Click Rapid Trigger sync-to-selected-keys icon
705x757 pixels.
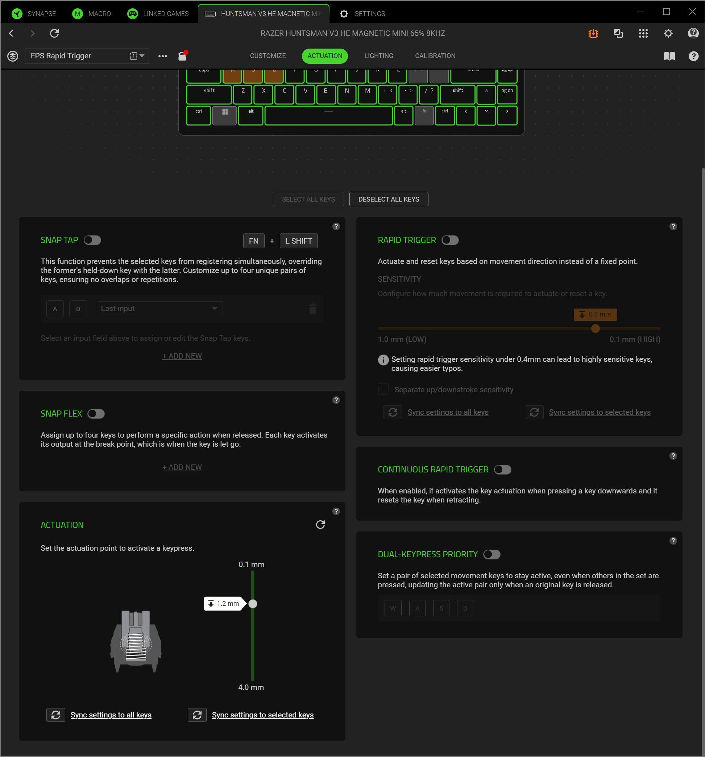[x=534, y=412]
